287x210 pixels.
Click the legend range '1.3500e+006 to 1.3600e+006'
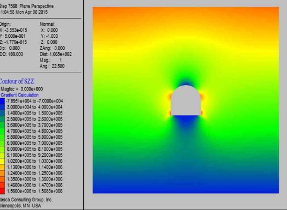pyautogui.click(x=35, y=179)
